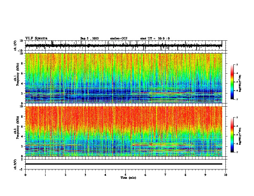
Task: Click the "VLF Spectra" plot title
Action: [x=36, y=38]
